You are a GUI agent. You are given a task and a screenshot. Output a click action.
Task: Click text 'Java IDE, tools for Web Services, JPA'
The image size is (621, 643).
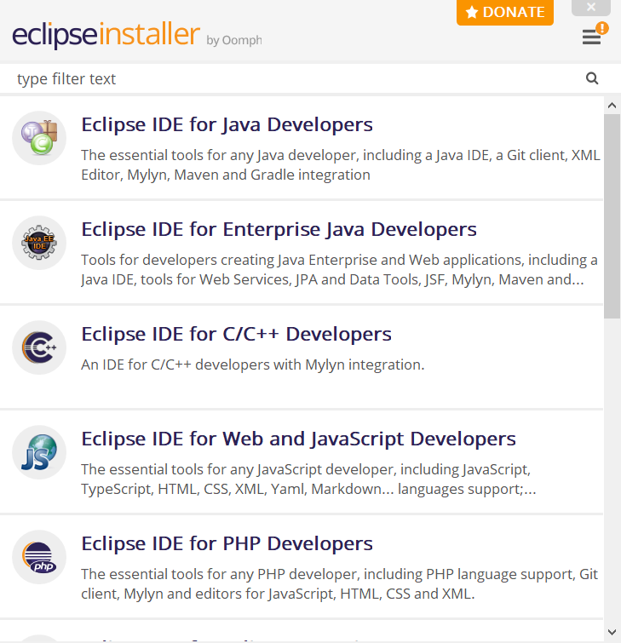pyautogui.click(x=199, y=279)
